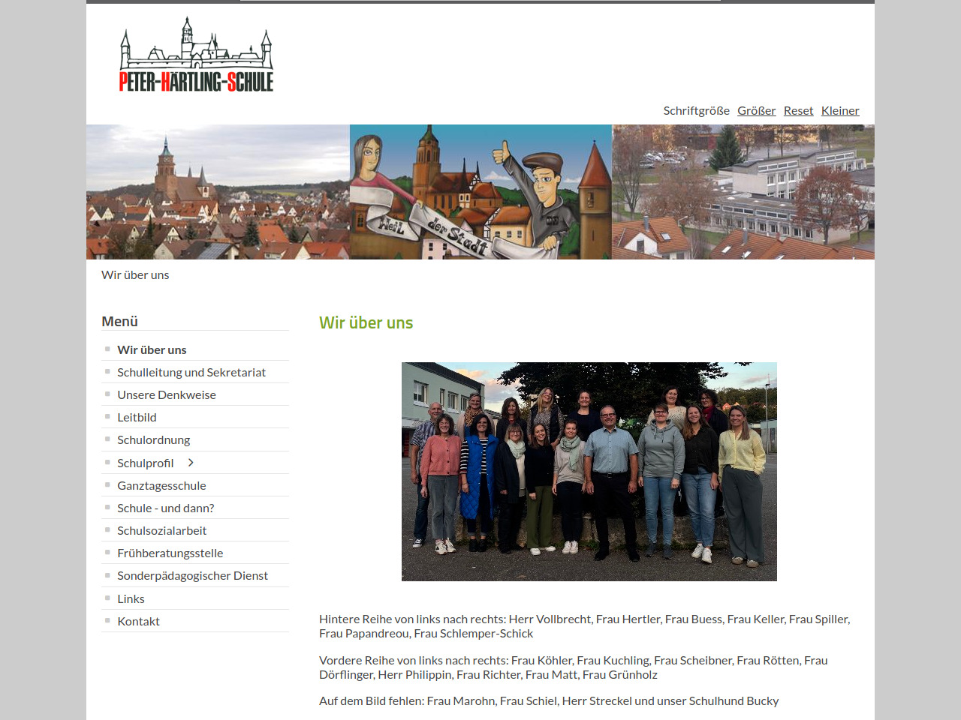The height and width of the screenshot is (720, 961).
Task: Open the Frühberatungsstelle page
Action: (x=170, y=553)
